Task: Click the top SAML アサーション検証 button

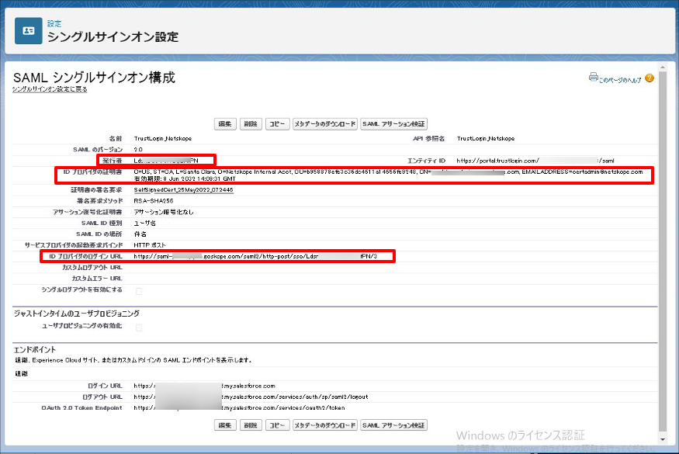Action: [393, 124]
